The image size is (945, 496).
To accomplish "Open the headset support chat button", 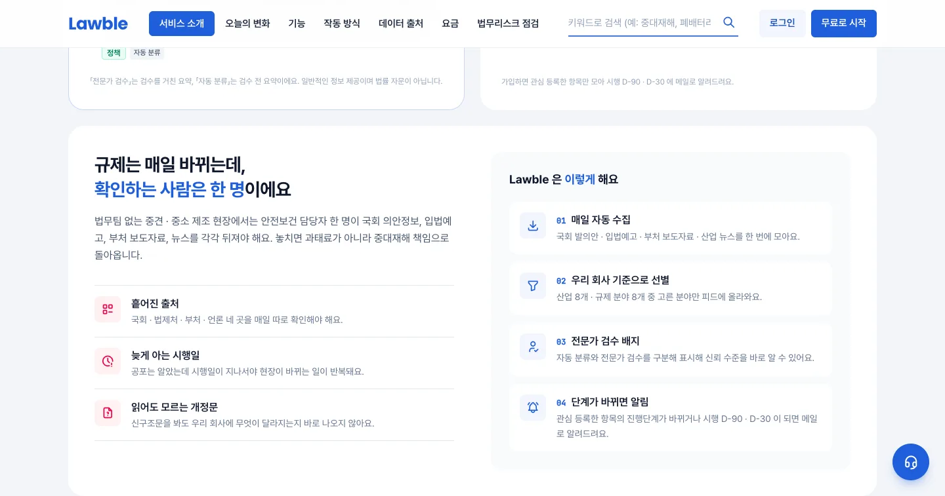I will point(911,462).
